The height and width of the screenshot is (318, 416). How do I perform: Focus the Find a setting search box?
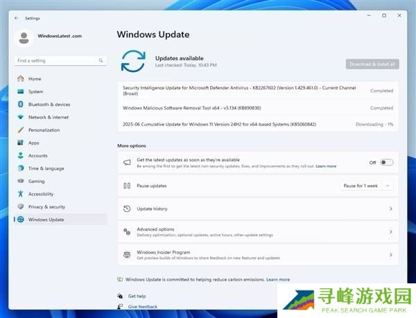coord(60,61)
